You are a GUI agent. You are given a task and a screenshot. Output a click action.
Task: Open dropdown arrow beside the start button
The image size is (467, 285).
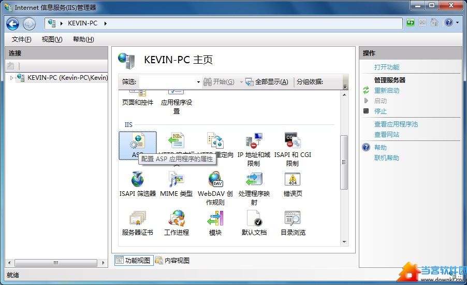(x=241, y=82)
